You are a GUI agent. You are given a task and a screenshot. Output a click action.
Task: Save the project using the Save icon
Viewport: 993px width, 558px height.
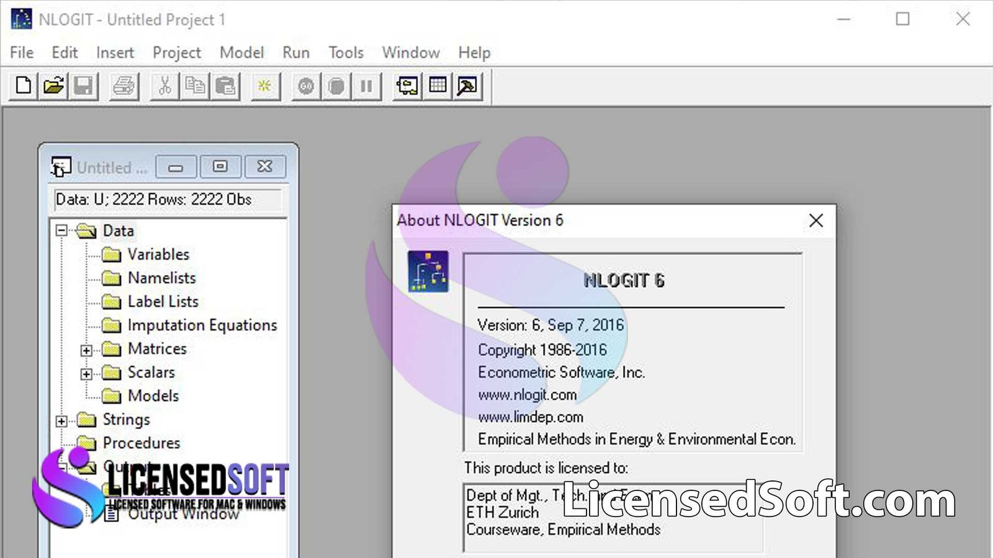point(85,86)
